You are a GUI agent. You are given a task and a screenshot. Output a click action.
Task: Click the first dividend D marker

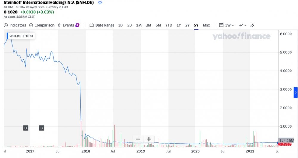pos(25,128)
